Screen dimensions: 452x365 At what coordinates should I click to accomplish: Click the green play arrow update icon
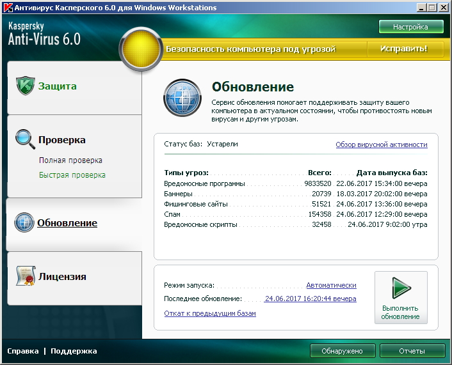pos(400,288)
